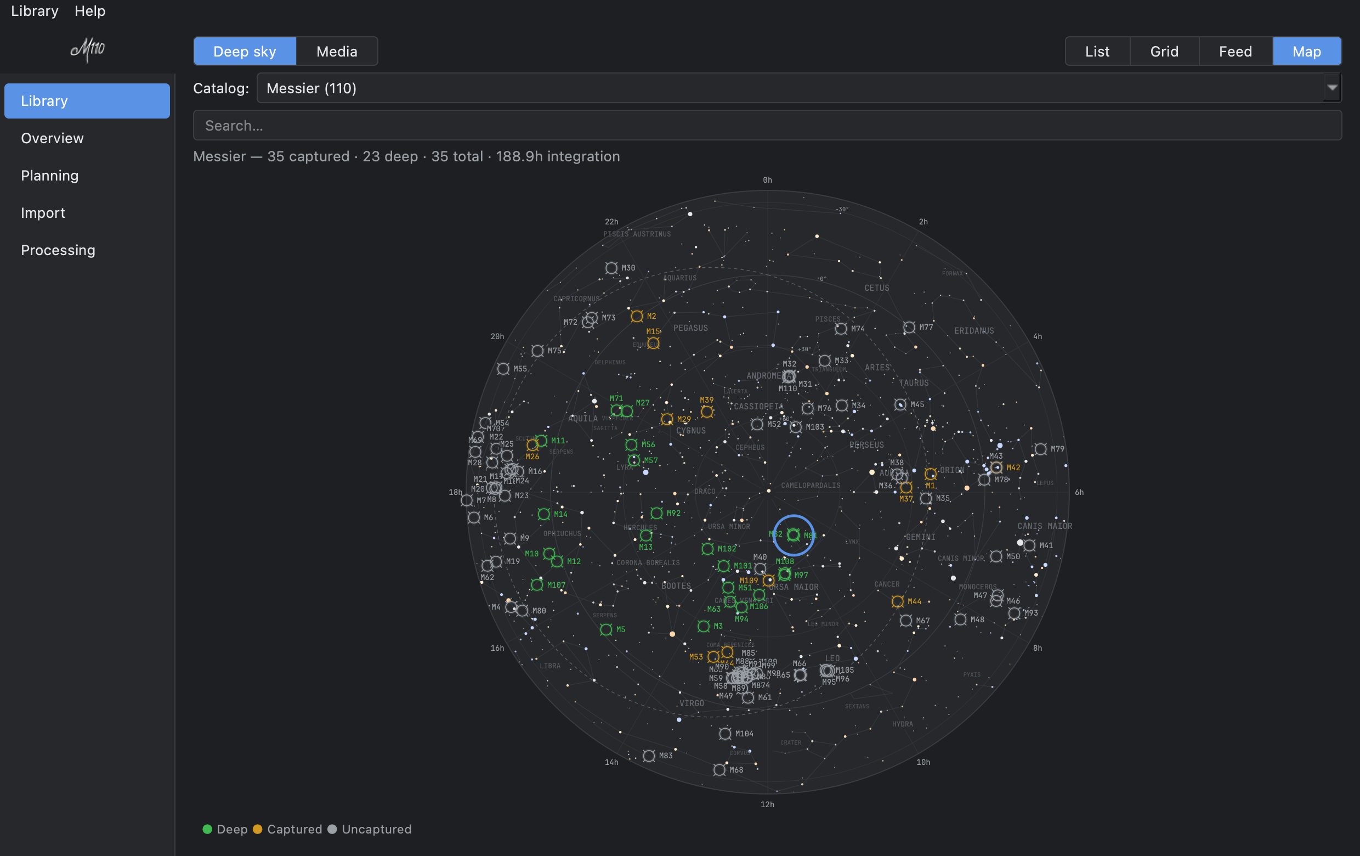Select the M29 marker in Cygnus
Screen dimensions: 1360x856
pos(667,419)
